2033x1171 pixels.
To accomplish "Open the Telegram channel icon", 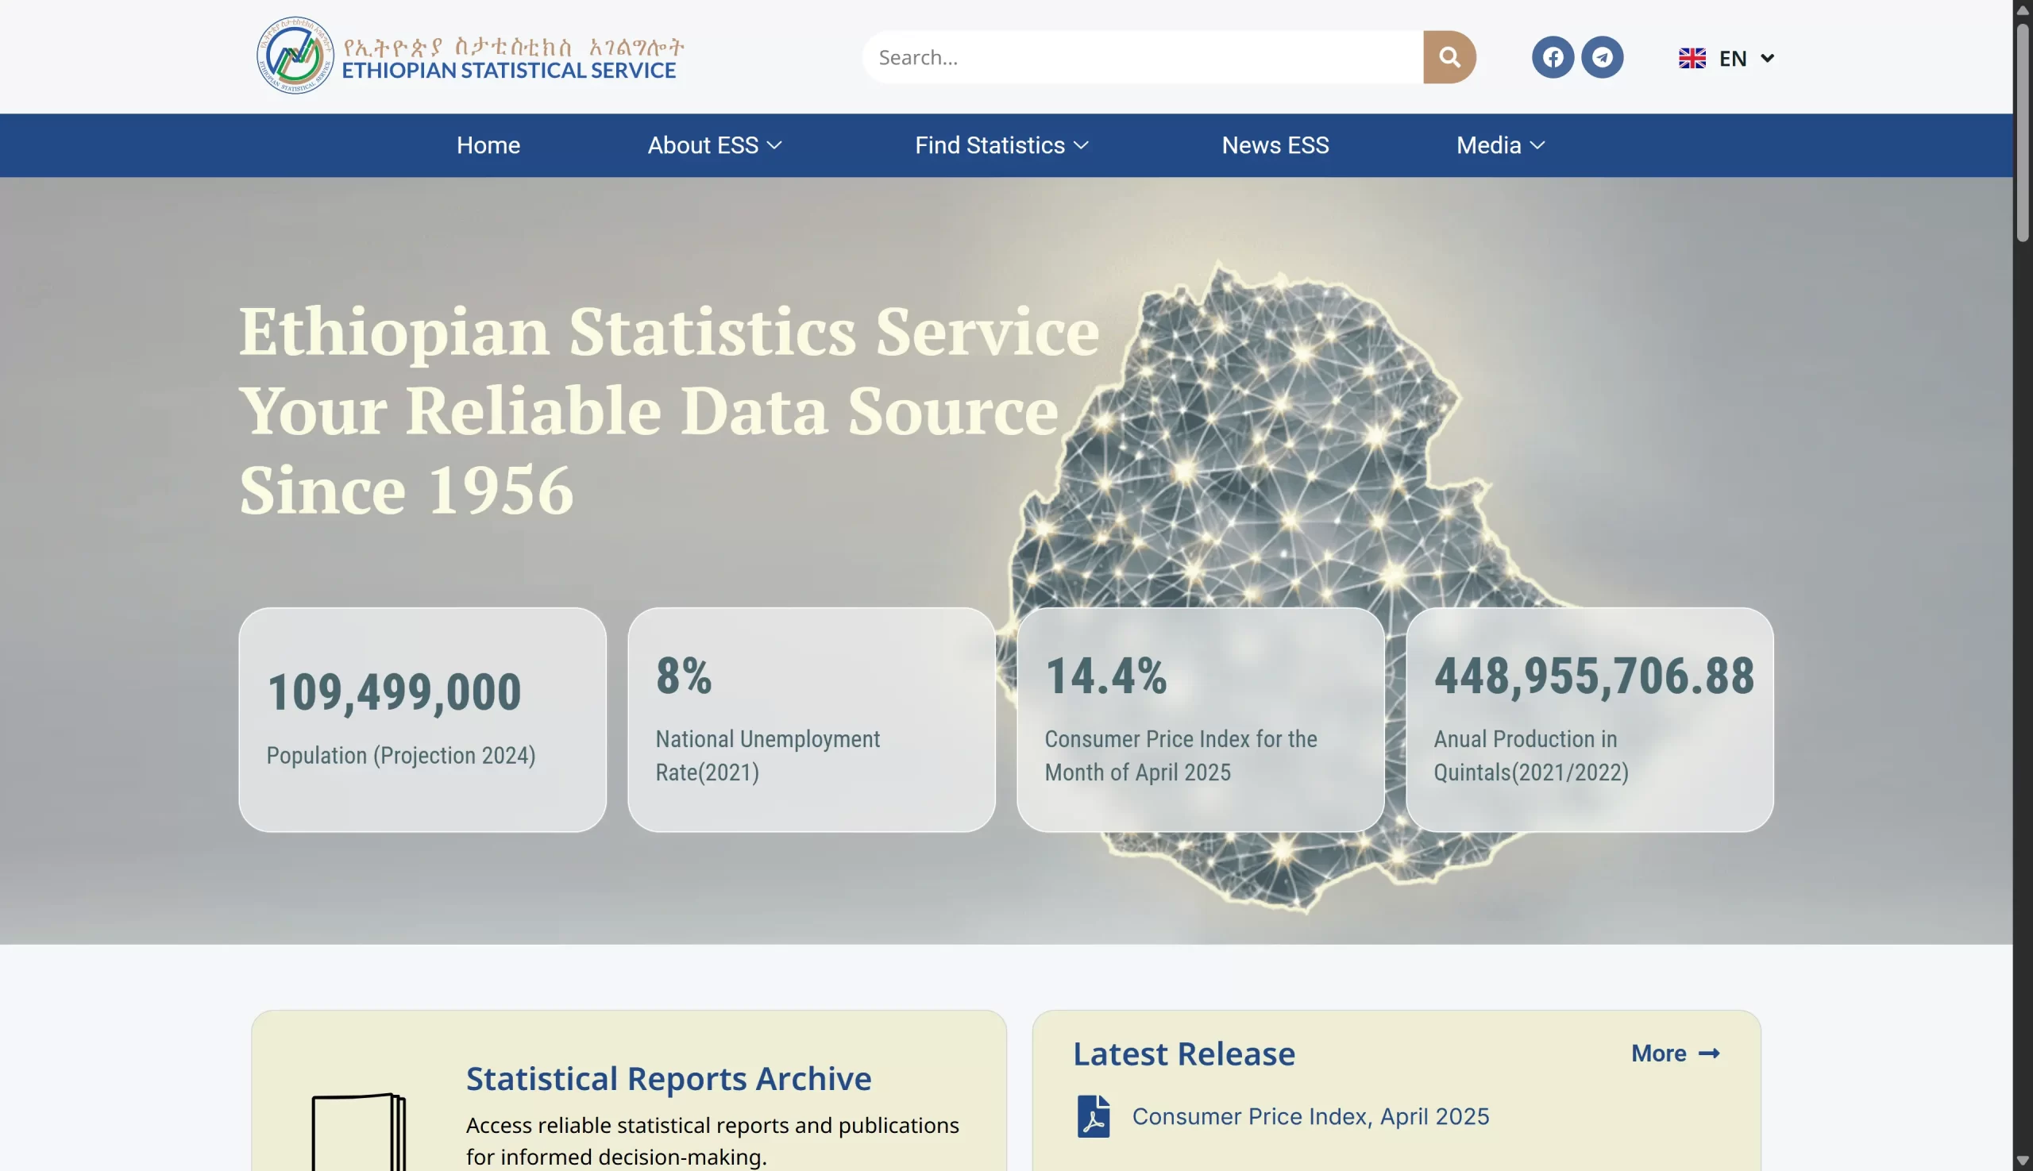I will click(x=1602, y=57).
